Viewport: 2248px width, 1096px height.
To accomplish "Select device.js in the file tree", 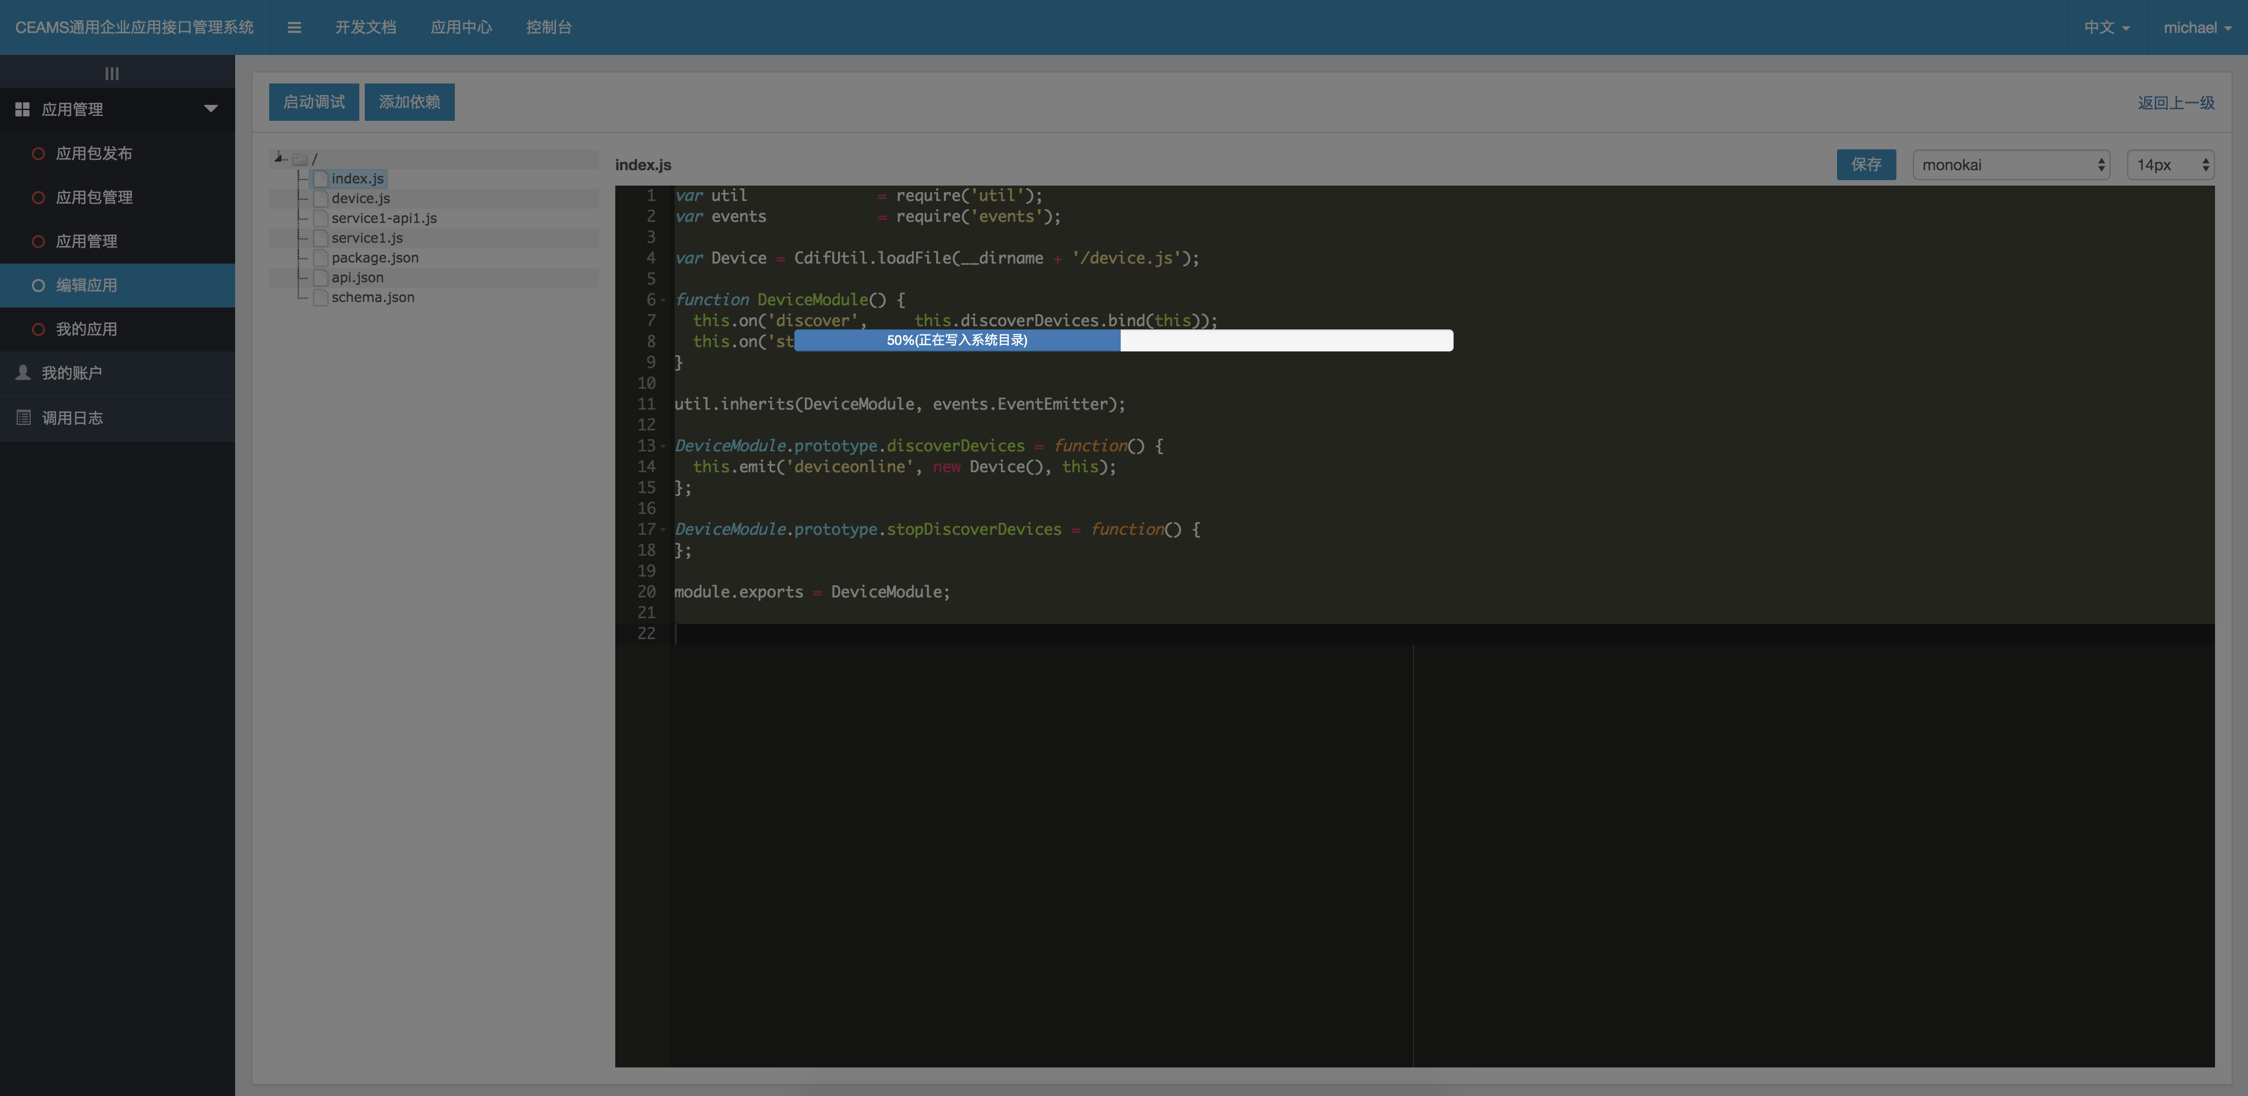I will point(360,199).
